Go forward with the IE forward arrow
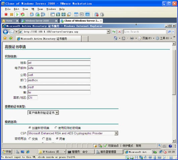 (12, 32)
